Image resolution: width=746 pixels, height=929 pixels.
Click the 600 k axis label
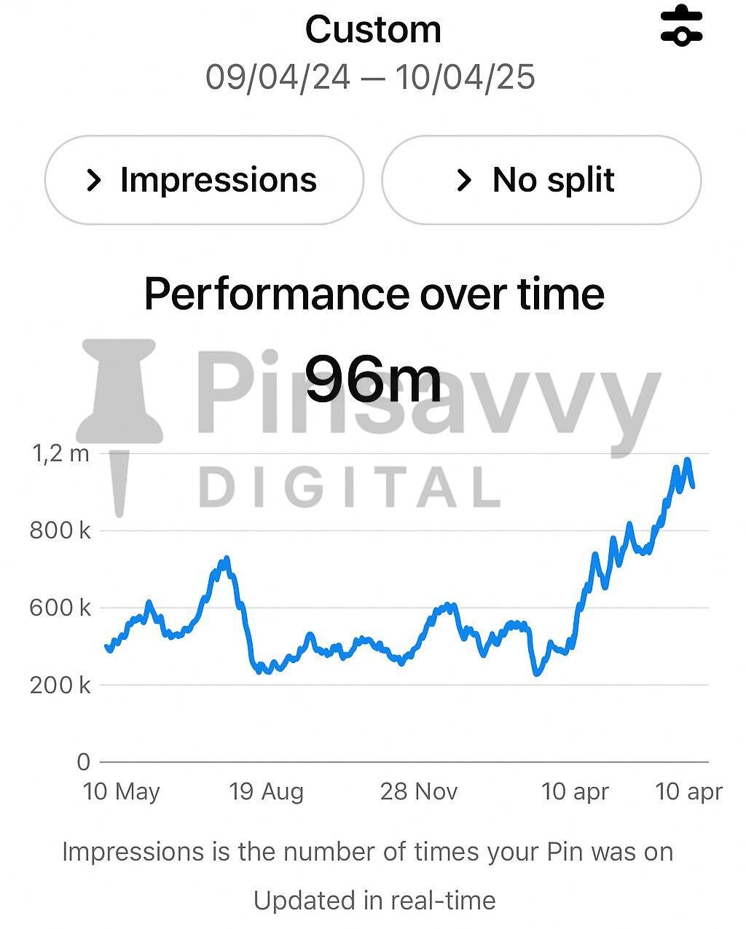pyautogui.click(x=60, y=608)
